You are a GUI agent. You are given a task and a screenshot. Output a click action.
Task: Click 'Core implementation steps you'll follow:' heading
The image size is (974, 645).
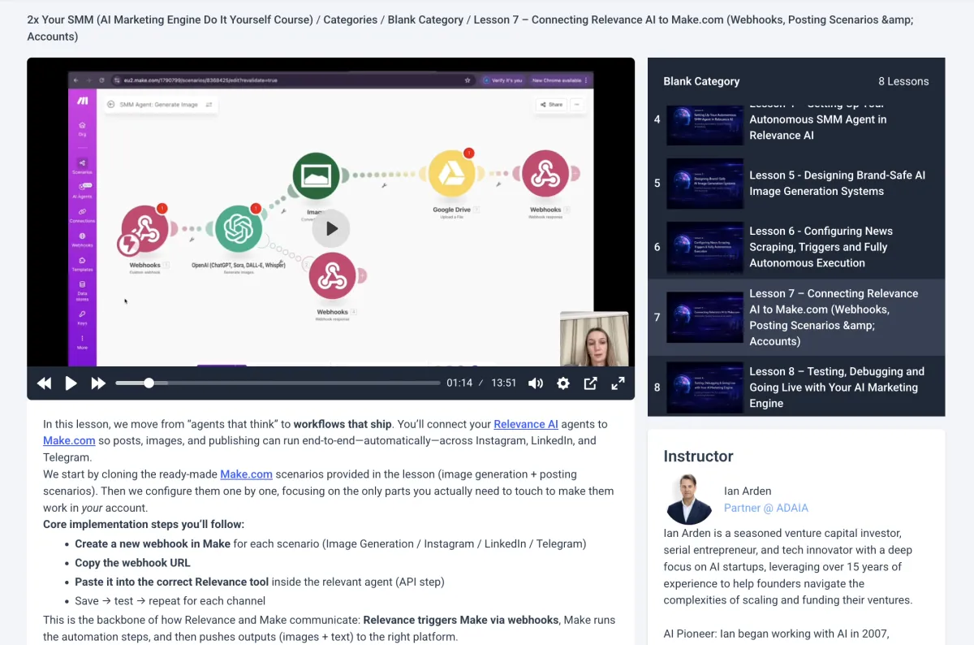(144, 524)
